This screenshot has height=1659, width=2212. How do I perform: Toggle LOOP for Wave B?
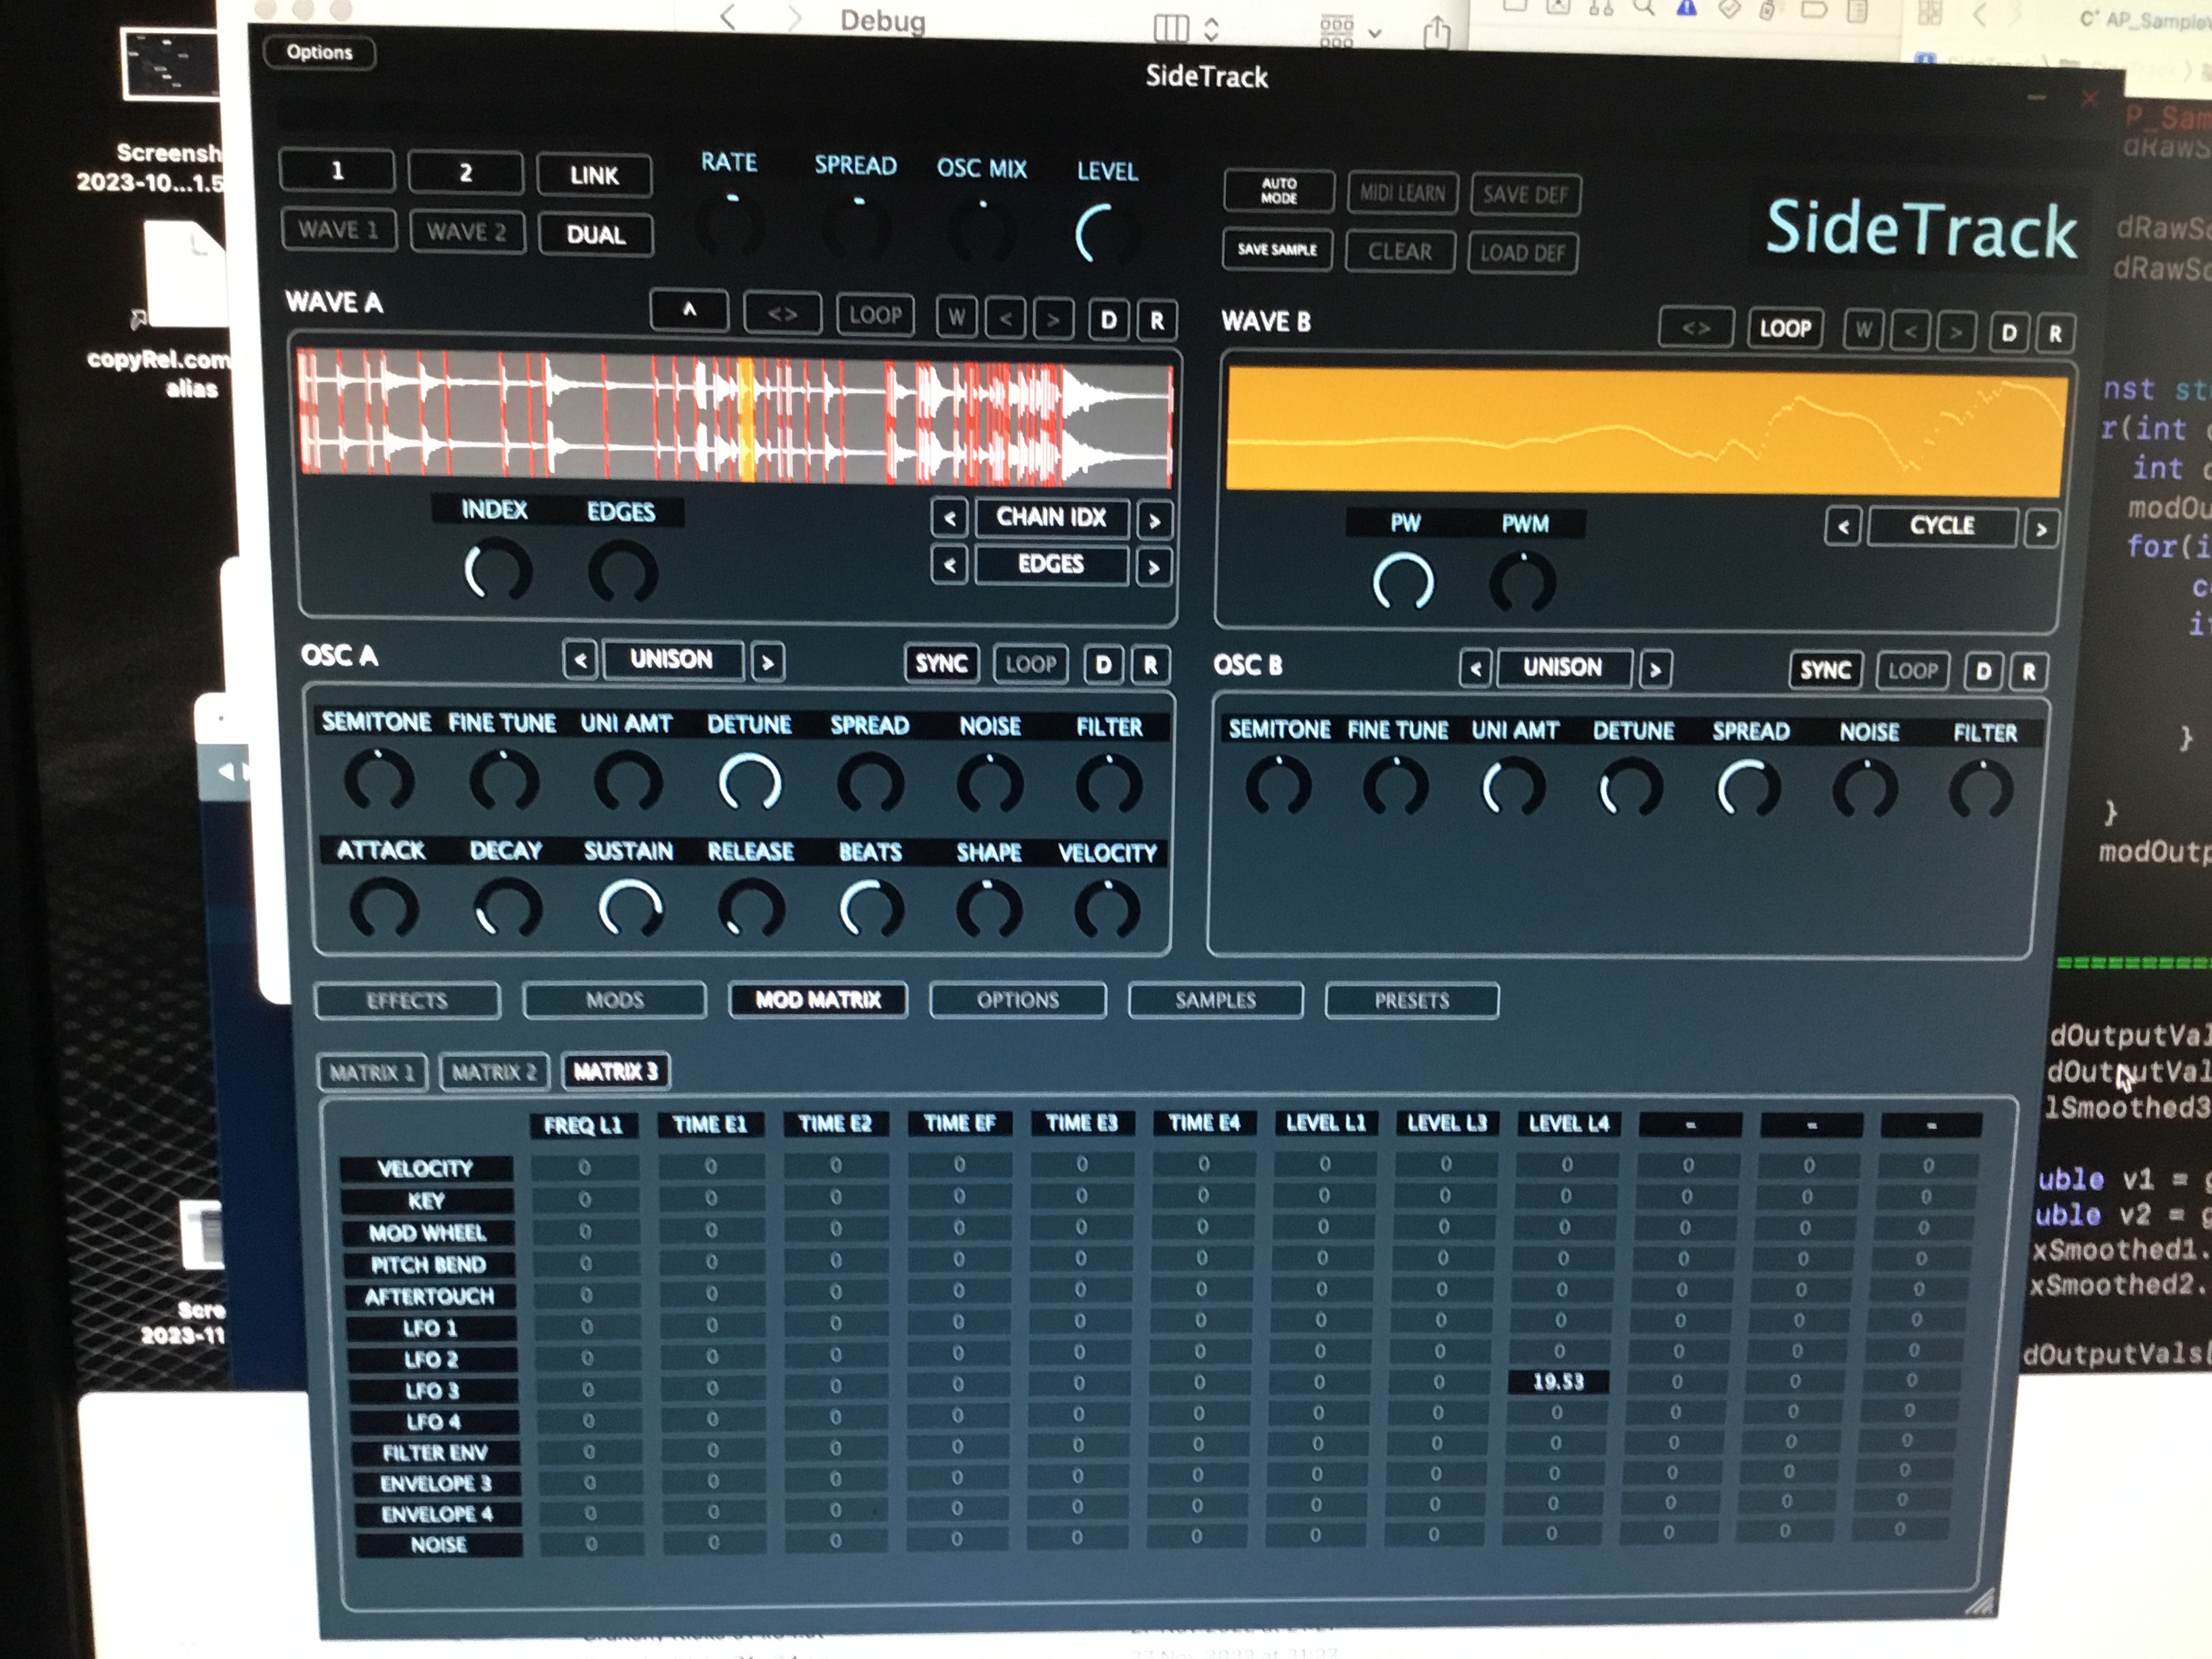1785,329
